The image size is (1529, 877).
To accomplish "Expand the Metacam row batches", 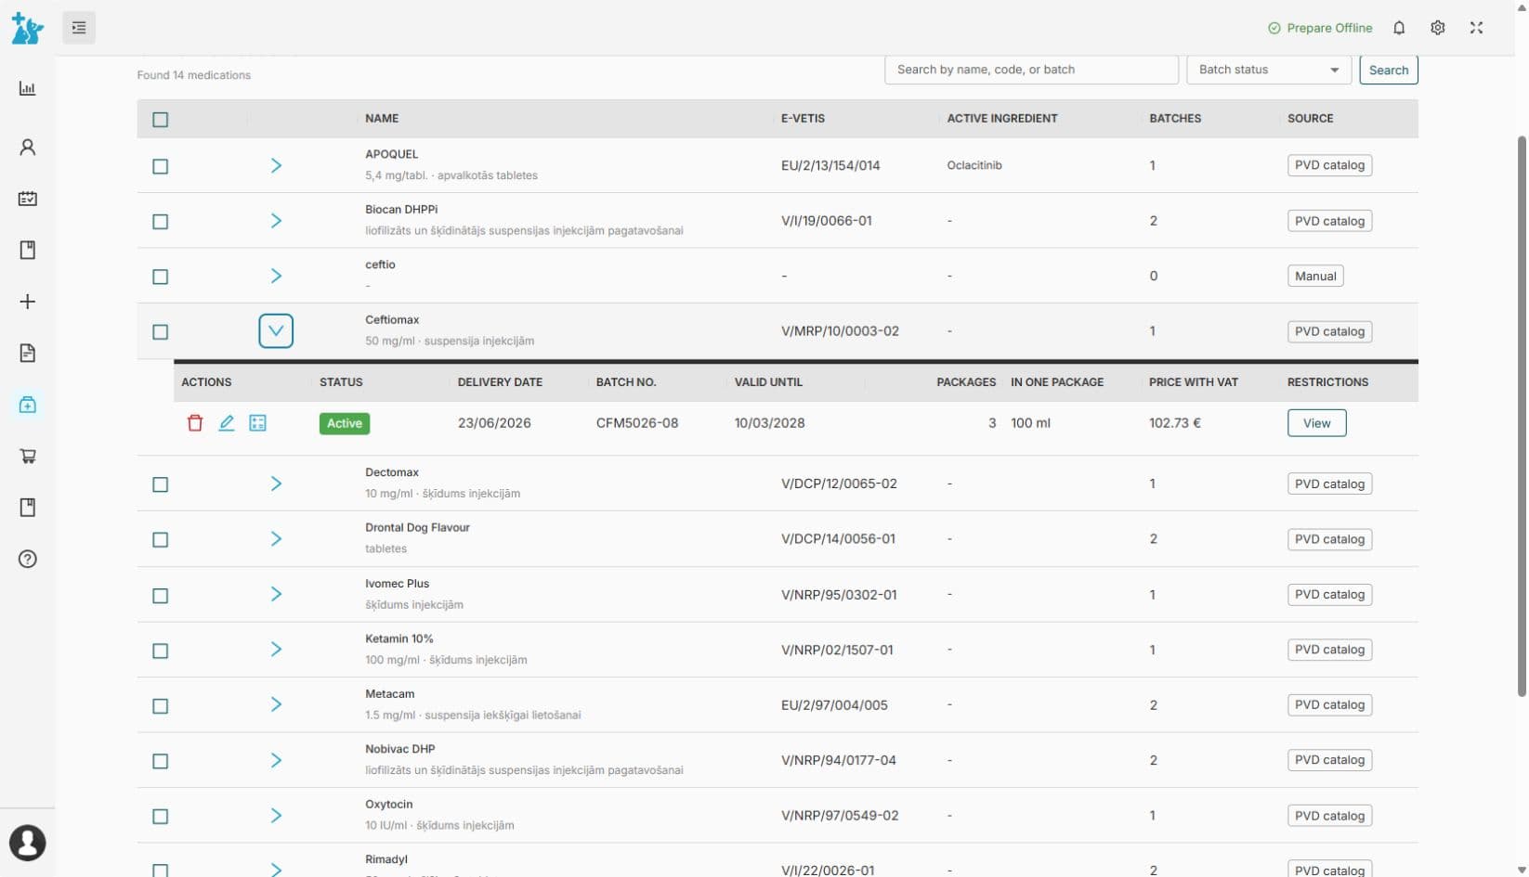I will (x=276, y=704).
